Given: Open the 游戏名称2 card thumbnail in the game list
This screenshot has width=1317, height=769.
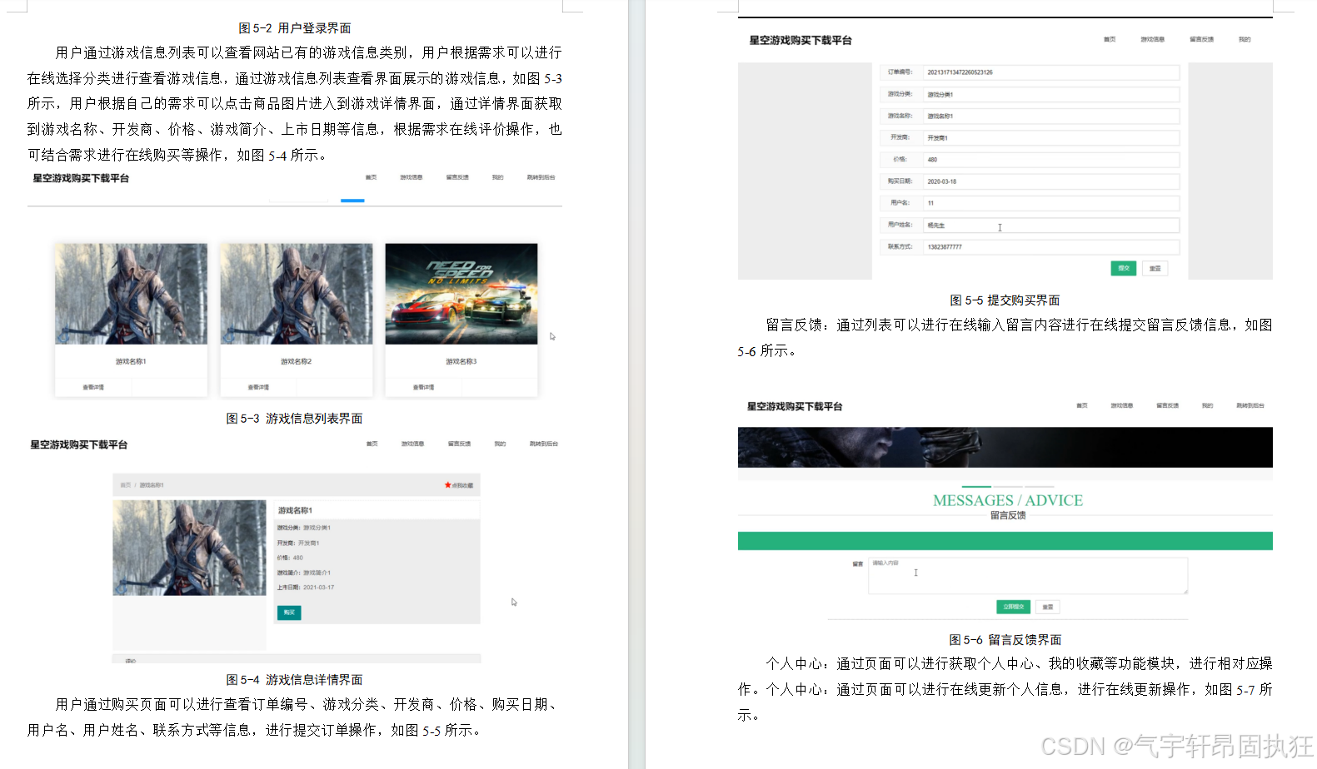Looking at the screenshot, I should click(x=296, y=294).
